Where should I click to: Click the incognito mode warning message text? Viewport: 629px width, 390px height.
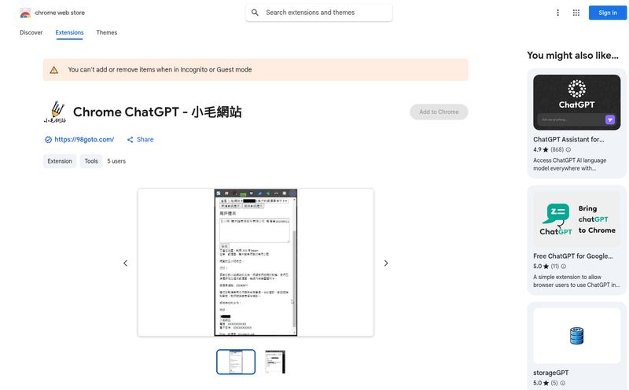click(x=160, y=70)
